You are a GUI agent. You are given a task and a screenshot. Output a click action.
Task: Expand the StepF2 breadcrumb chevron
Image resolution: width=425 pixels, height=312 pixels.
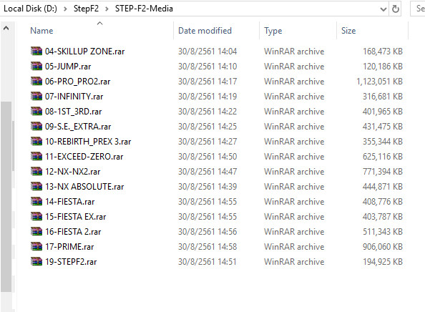[x=107, y=9]
